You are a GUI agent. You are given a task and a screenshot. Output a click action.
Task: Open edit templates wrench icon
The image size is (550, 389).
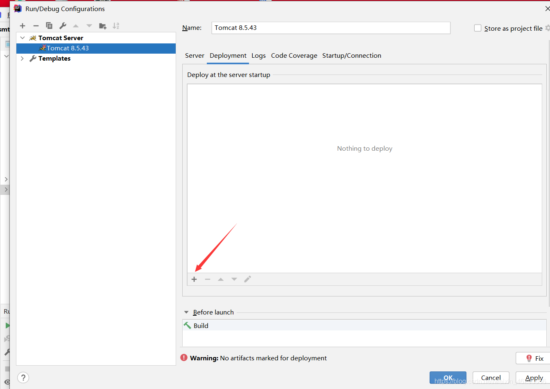pos(63,26)
